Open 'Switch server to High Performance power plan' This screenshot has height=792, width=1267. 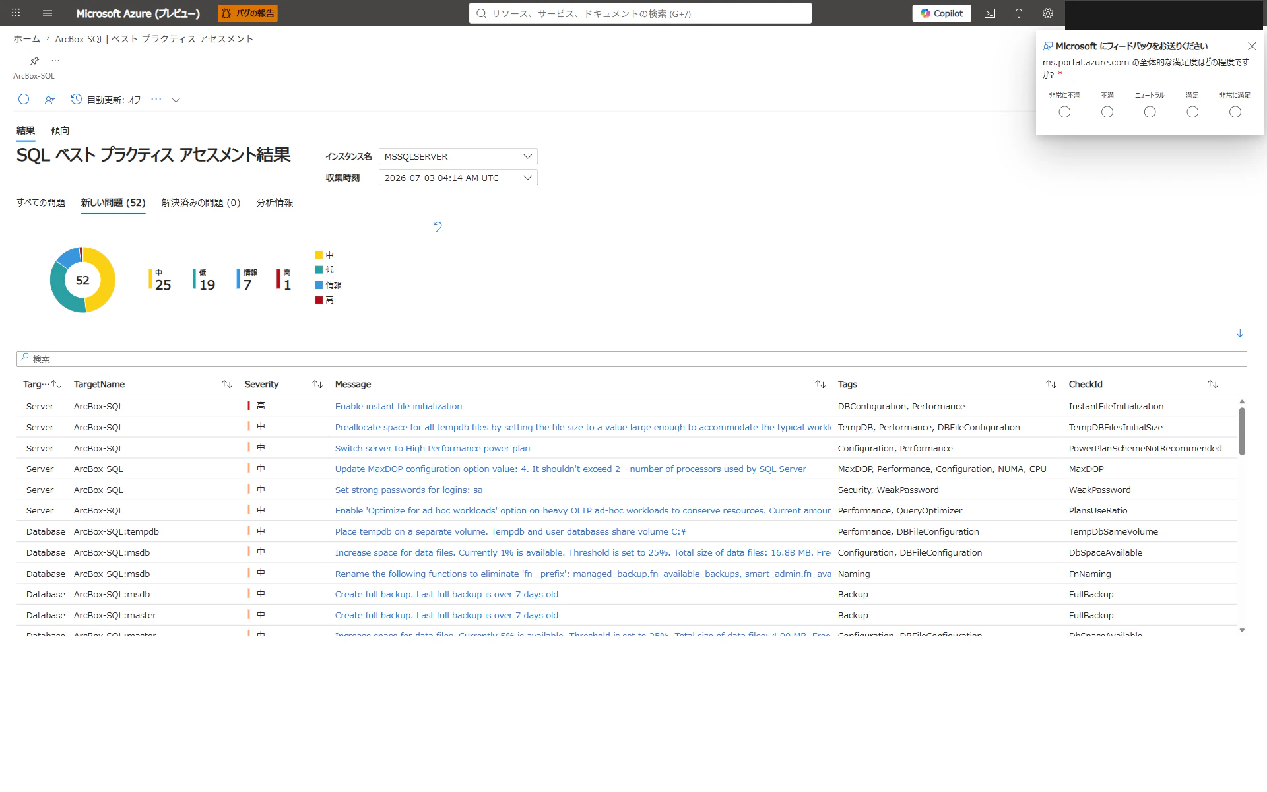[432, 448]
